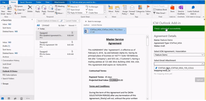Click the 'Tell me what you want to do' box
The height and width of the screenshot is (101, 206).
[83, 2]
